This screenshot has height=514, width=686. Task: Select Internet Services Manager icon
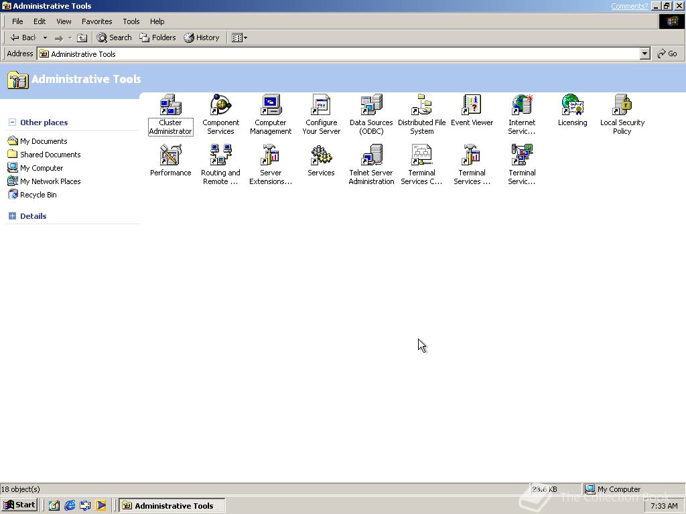(x=521, y=114)
